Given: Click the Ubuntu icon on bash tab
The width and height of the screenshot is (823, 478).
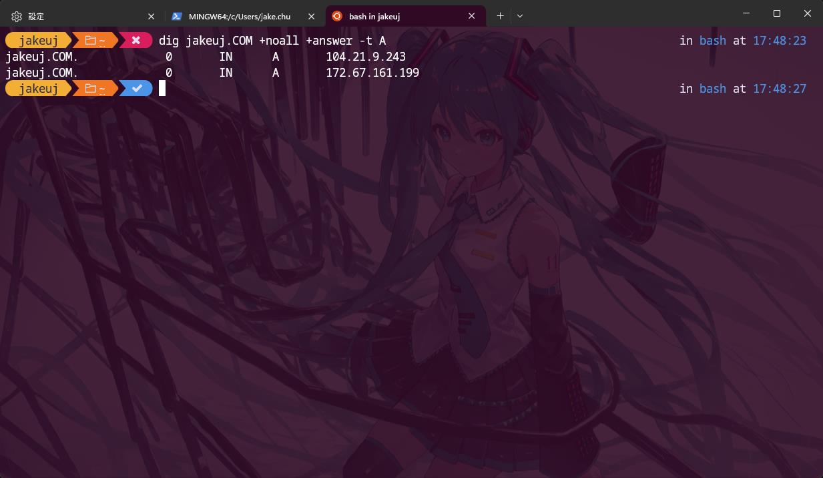Looking at the screenshot, I should 337,16.
